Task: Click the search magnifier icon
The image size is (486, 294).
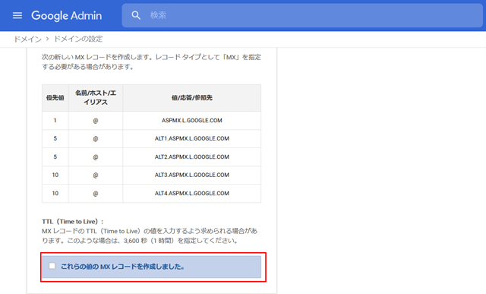Action: coord(136,15)
